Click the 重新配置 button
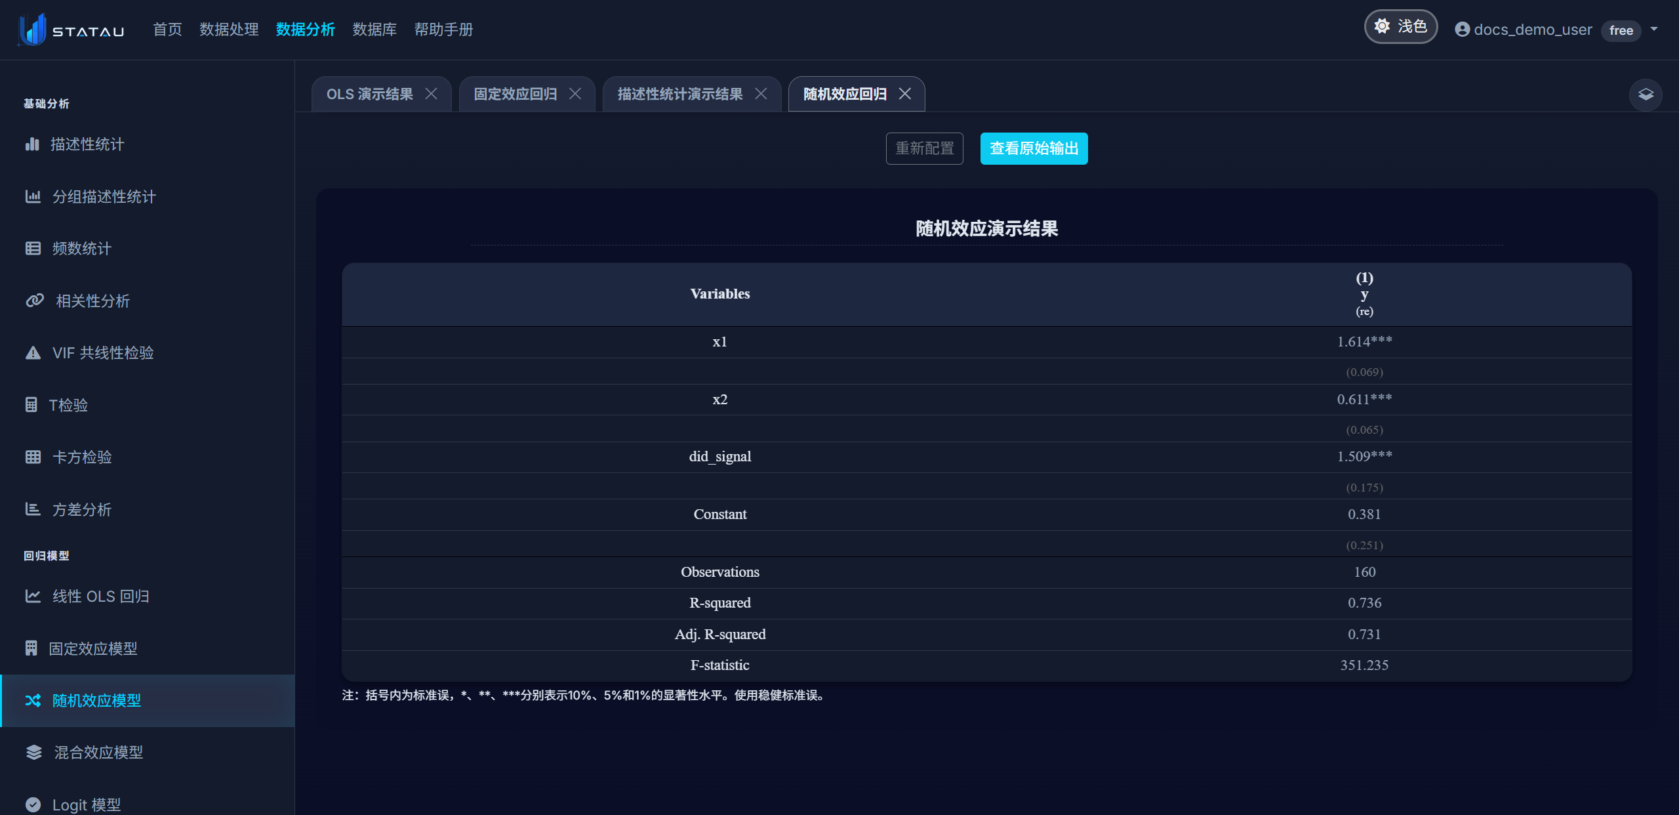Image resolution: width=1679 pixels, height=815 pixels. pyautogui.click(x=925, y=148)
